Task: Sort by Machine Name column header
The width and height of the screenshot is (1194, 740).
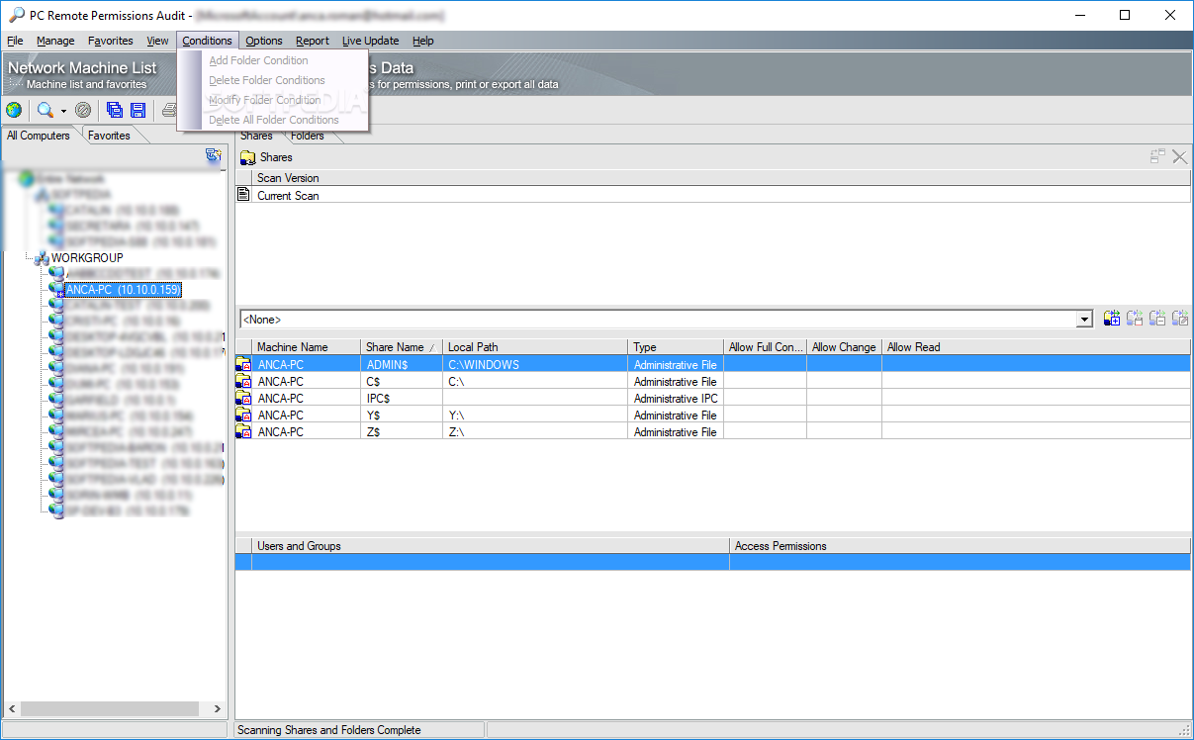Action: click(307, 347)
